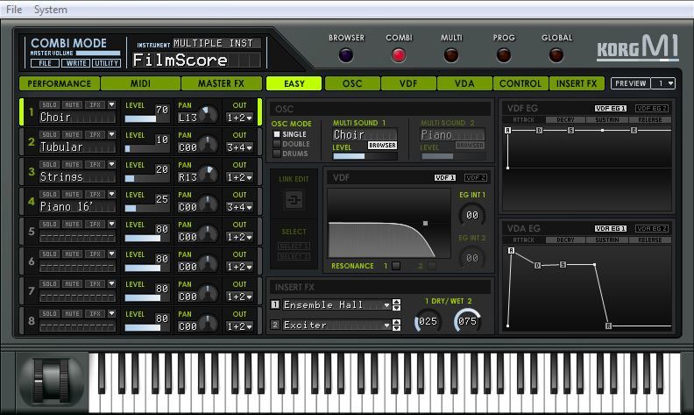Expand the timbre 5 menu arrow
The width and height of the screenshot is (694, 415).
point(111,224)
